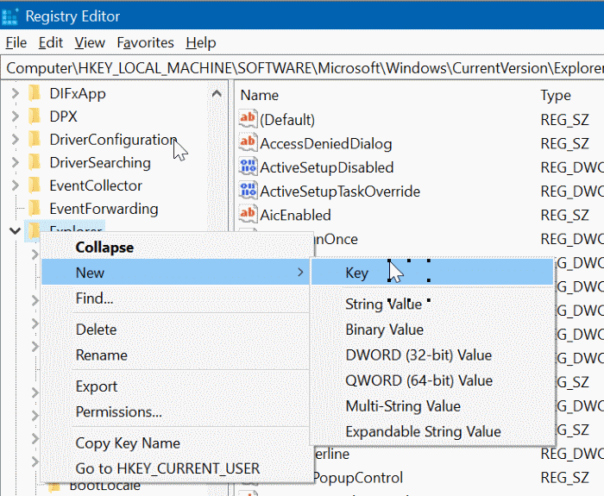Click the (Default) string value icon
Screen dimensions: 604x496
(x=248, y=119)
